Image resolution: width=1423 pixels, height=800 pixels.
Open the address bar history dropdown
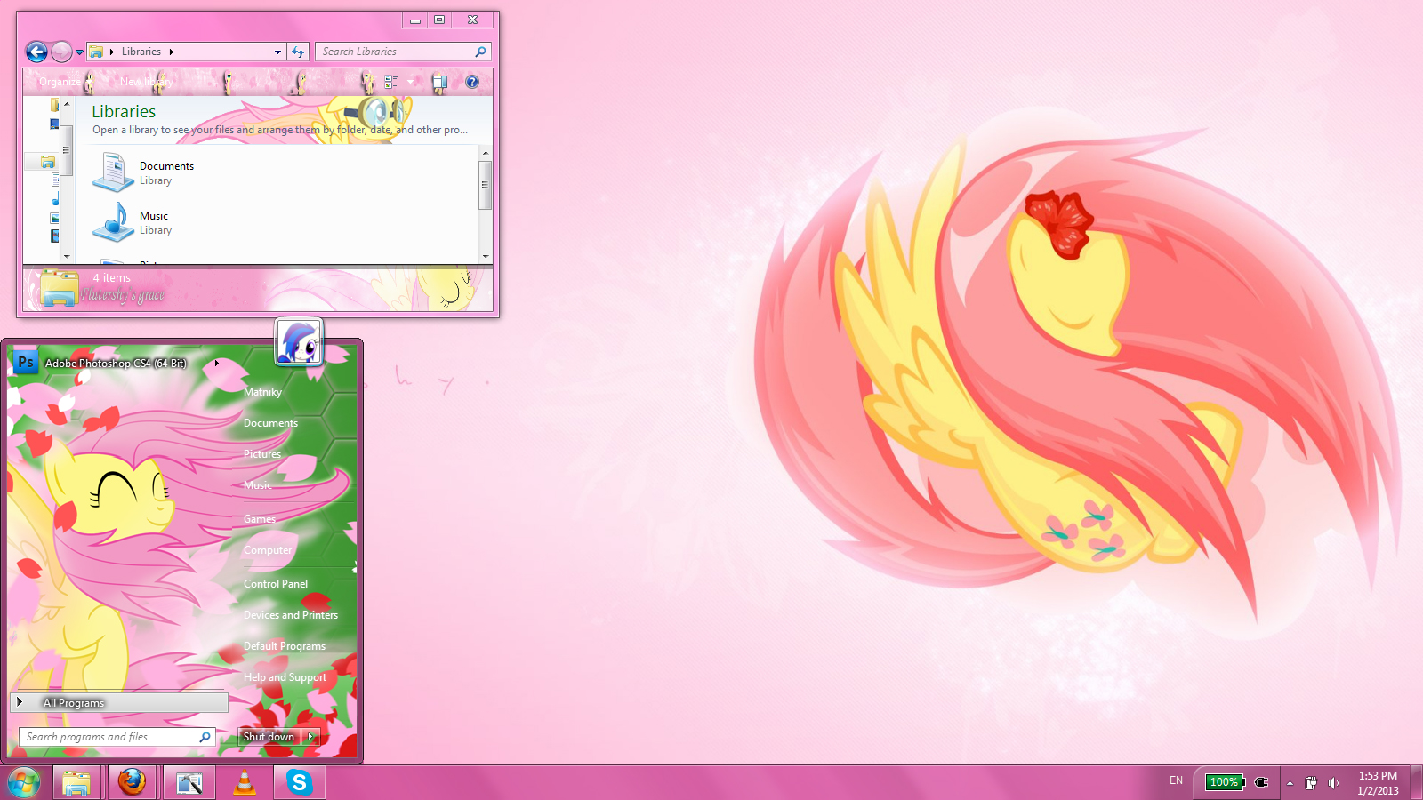point(277,52)
